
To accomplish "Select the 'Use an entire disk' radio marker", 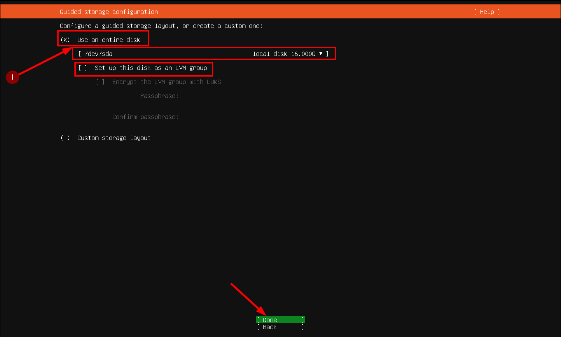I will pos(65,40).
